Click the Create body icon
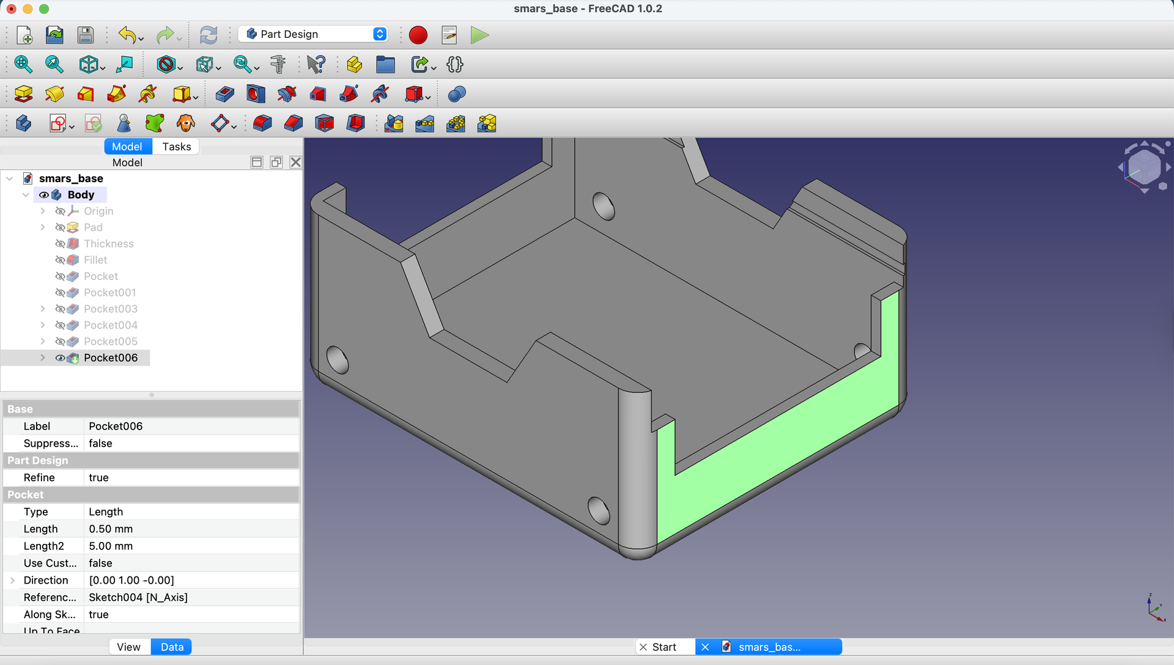The image size is (1174, 665). (x=23, y=123)
